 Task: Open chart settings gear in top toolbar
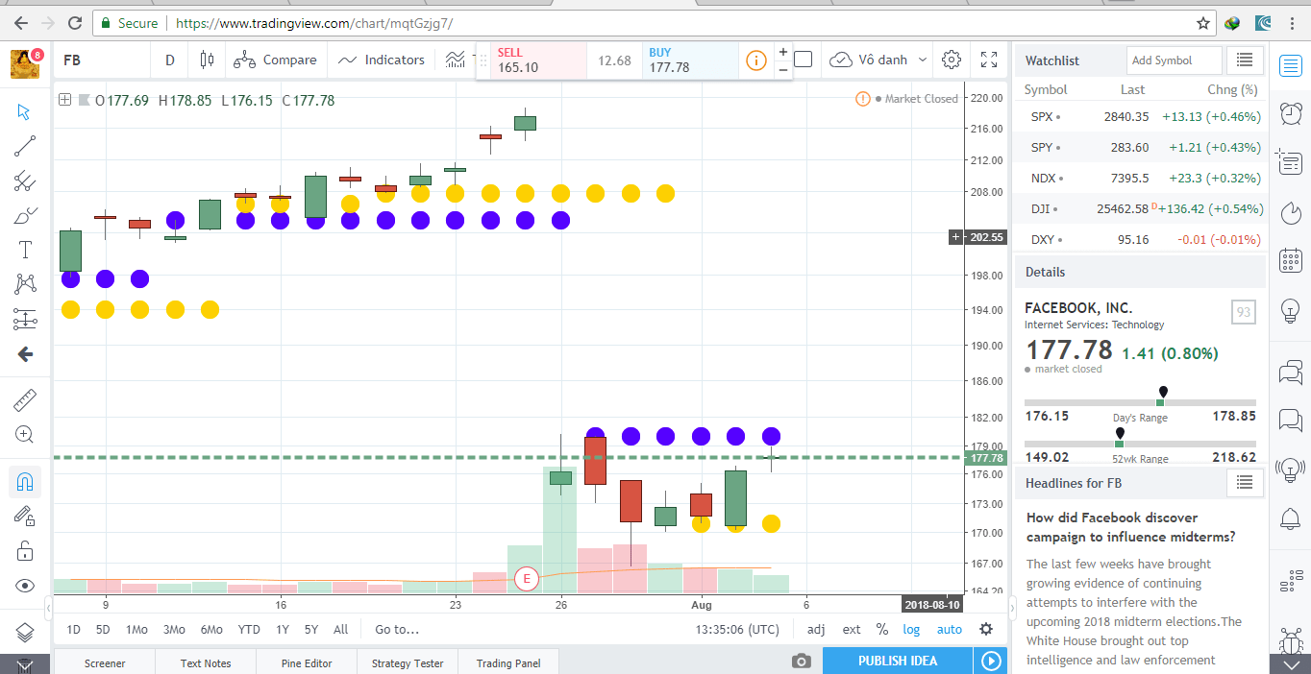pos(952,60)
